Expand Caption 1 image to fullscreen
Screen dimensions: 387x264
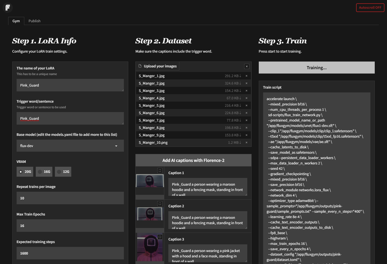[160, 171]
